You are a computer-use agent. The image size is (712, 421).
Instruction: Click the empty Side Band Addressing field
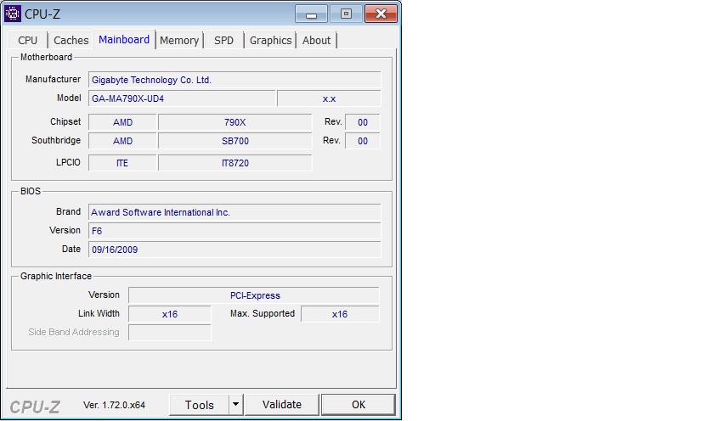click(x=170, y=333)
